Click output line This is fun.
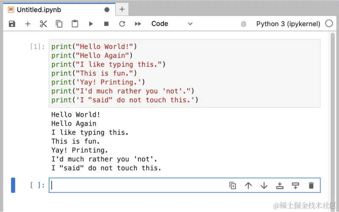 76,141
